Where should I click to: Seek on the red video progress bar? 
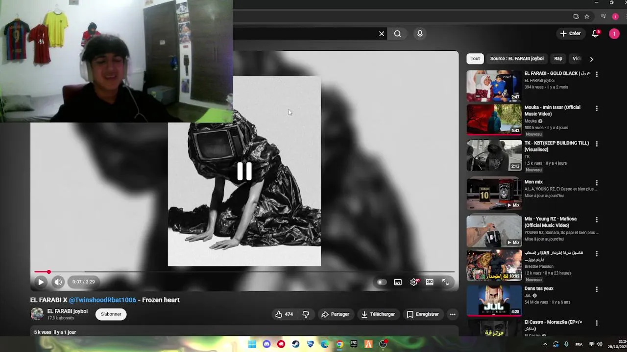244,272
